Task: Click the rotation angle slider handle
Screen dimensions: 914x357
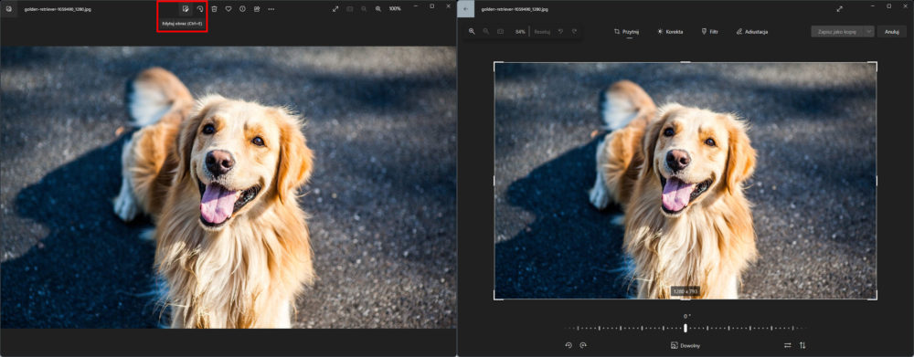Action: click(685, 329)
